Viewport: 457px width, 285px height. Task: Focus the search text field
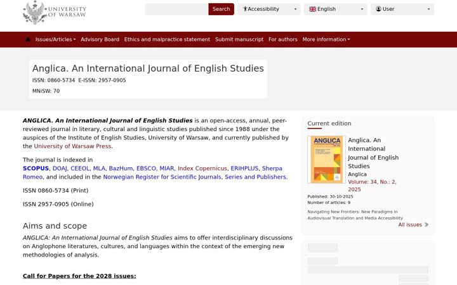(x=176, y=9)
